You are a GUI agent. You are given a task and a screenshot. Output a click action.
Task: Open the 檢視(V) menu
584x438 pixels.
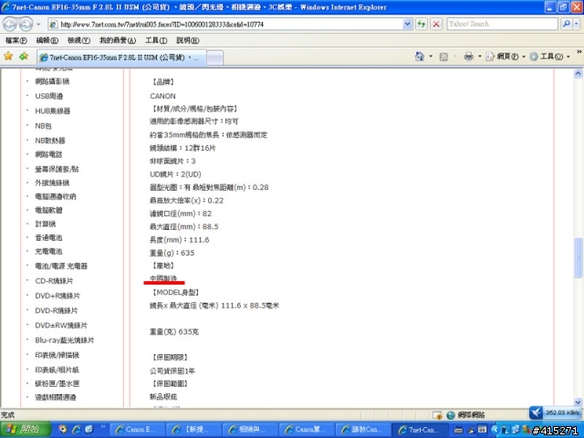point(78,40)
